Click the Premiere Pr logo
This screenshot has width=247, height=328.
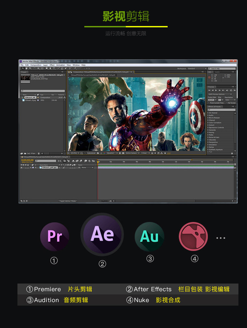click(x=54, y=236)
